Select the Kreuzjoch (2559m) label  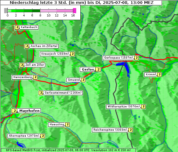(55, 54)
